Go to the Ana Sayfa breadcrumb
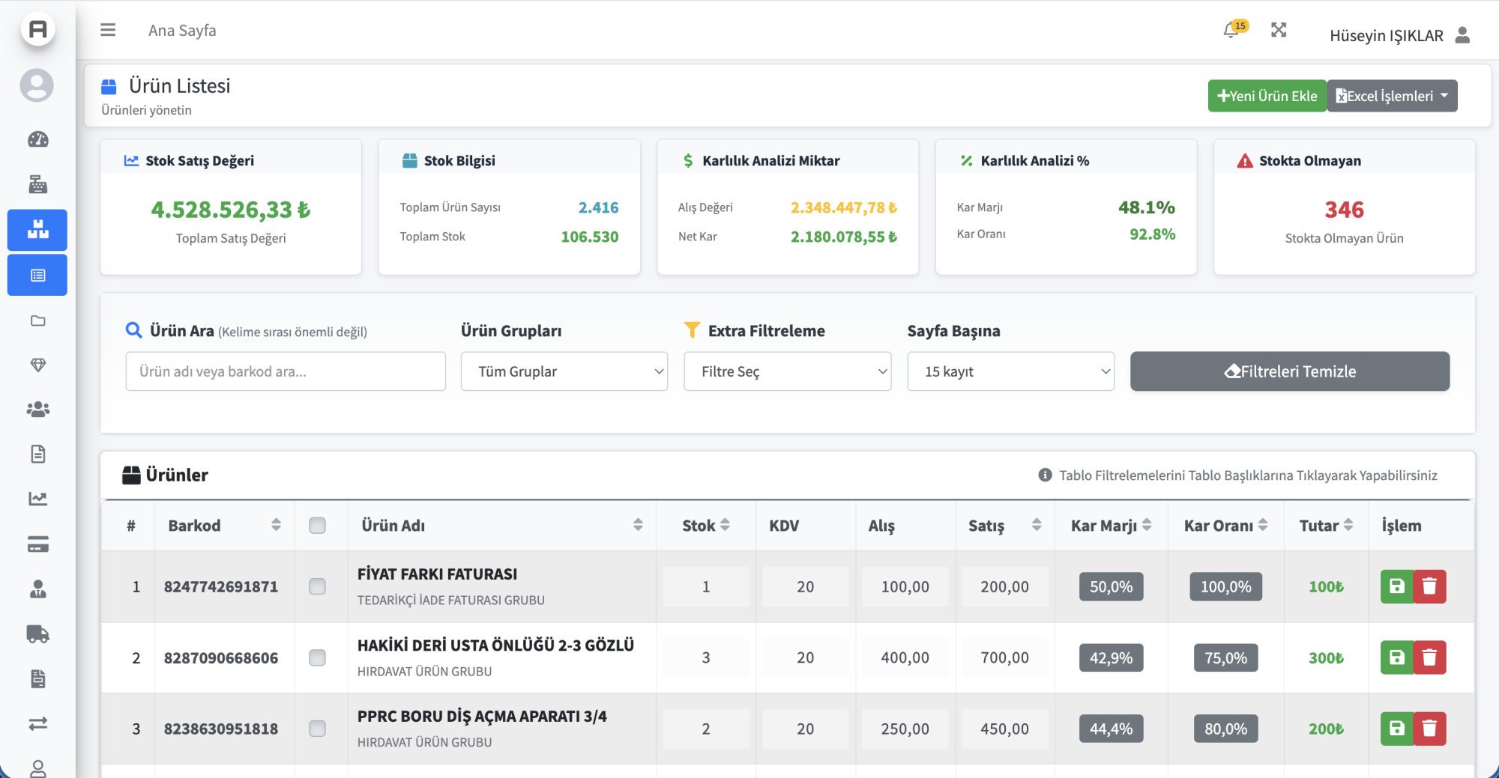Image resolution: width=1499 pixels, height=778 pixels. tap(182, 31)
